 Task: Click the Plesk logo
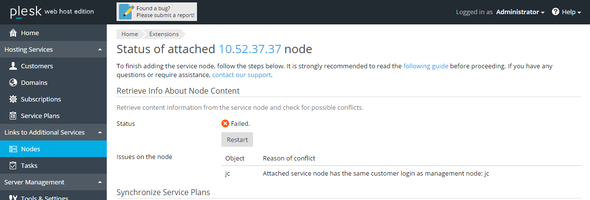coord(25,12)
